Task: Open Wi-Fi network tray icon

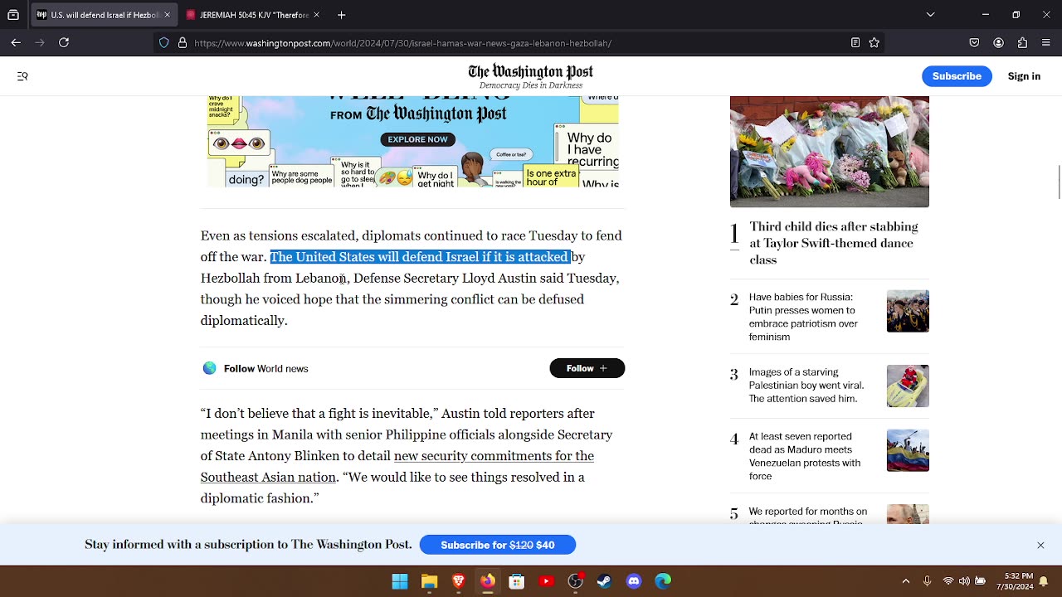Action: (x=948, y=581)
